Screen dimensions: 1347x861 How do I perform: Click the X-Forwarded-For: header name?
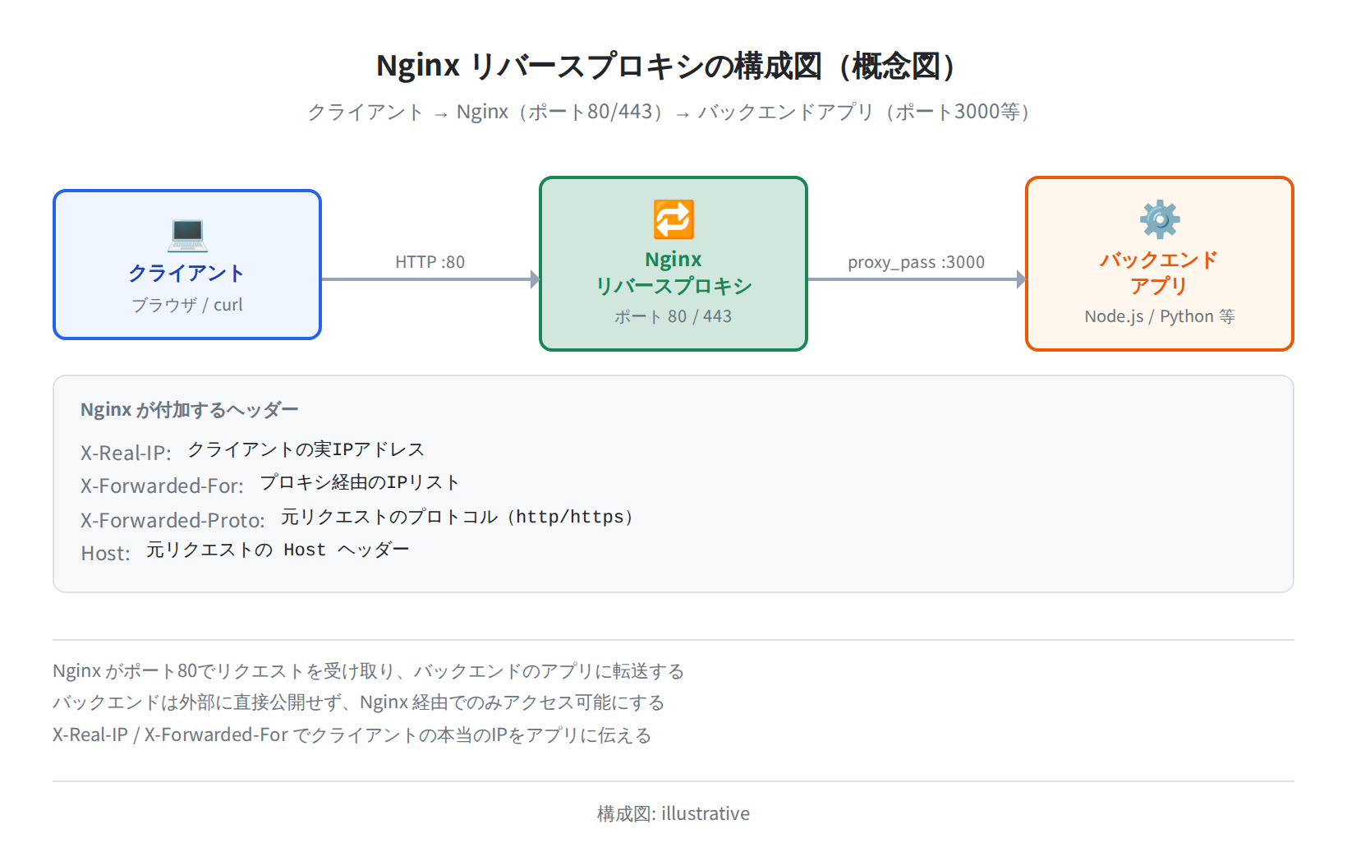click(163, 486)
